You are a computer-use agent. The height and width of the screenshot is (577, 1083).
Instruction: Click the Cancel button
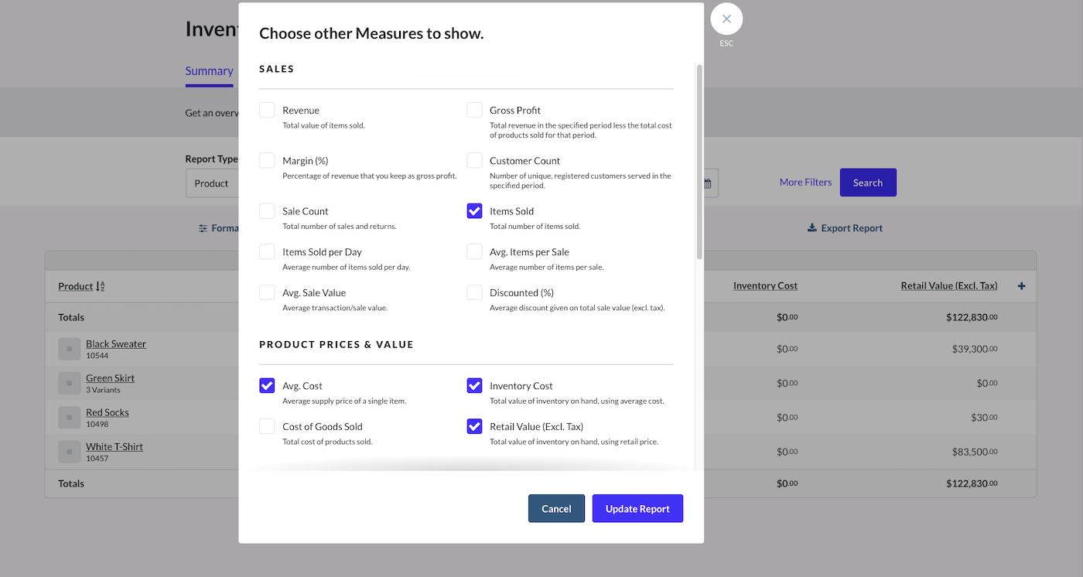(x=556, y=508)
